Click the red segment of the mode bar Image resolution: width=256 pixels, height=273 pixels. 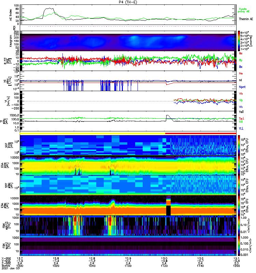click(x=201, y=133)
